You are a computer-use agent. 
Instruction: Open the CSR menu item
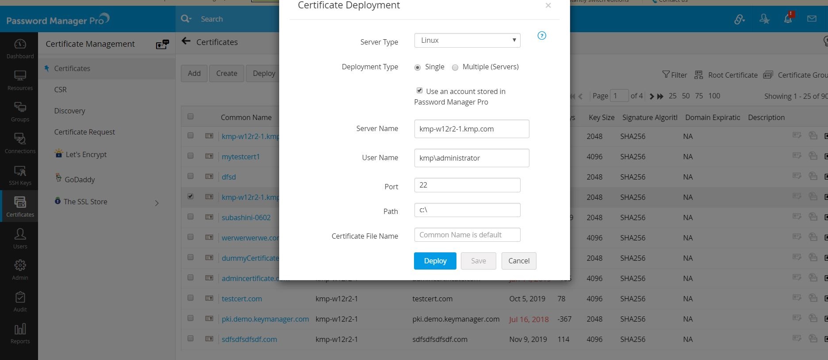click(x=61, y=90)
